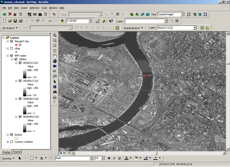Select the Zoom In tool
This screenshot has height=167, width=230.
pyautogui.click(x=55, y=35)
